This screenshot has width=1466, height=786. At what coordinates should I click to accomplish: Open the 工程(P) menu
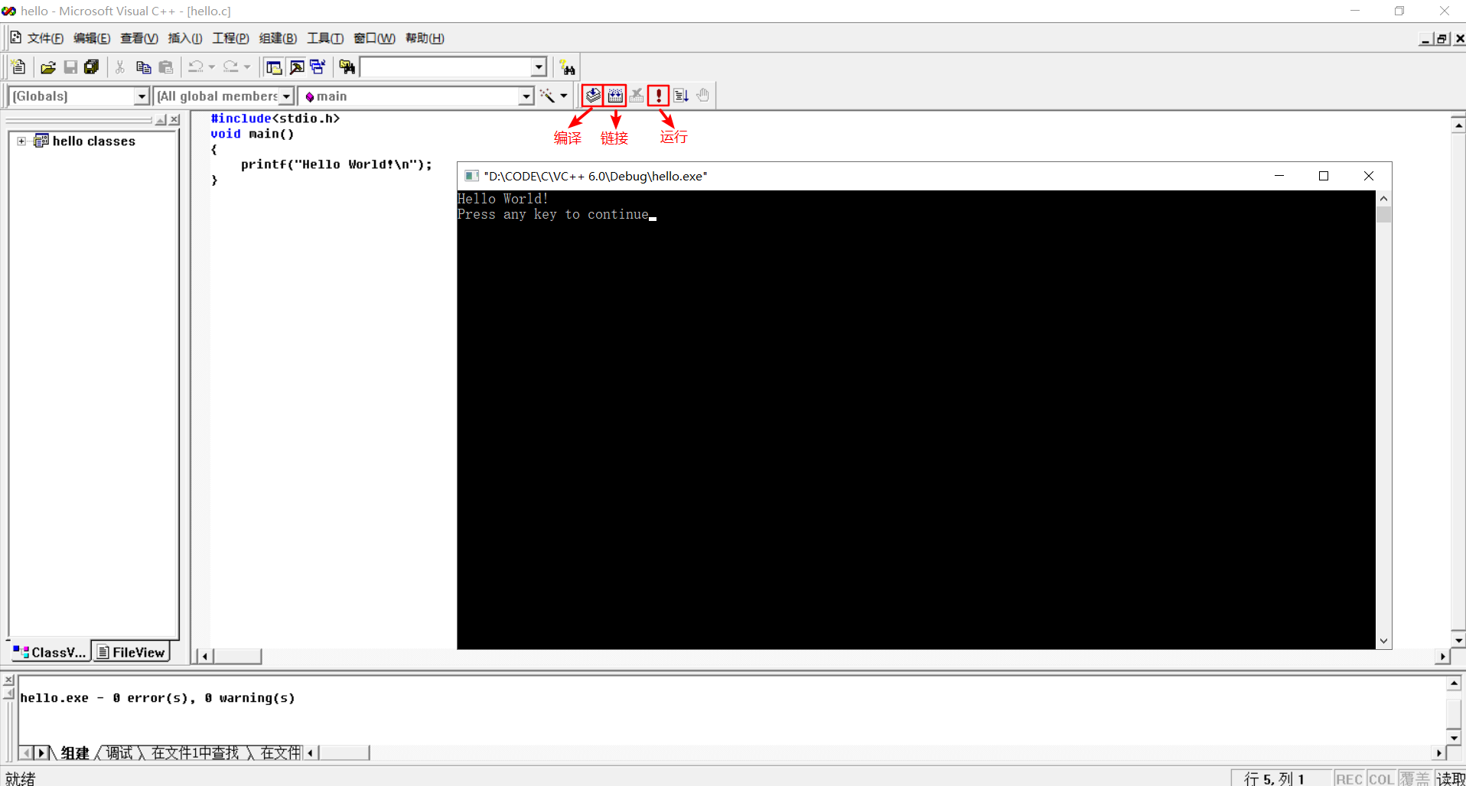click(x=230, y=37)
